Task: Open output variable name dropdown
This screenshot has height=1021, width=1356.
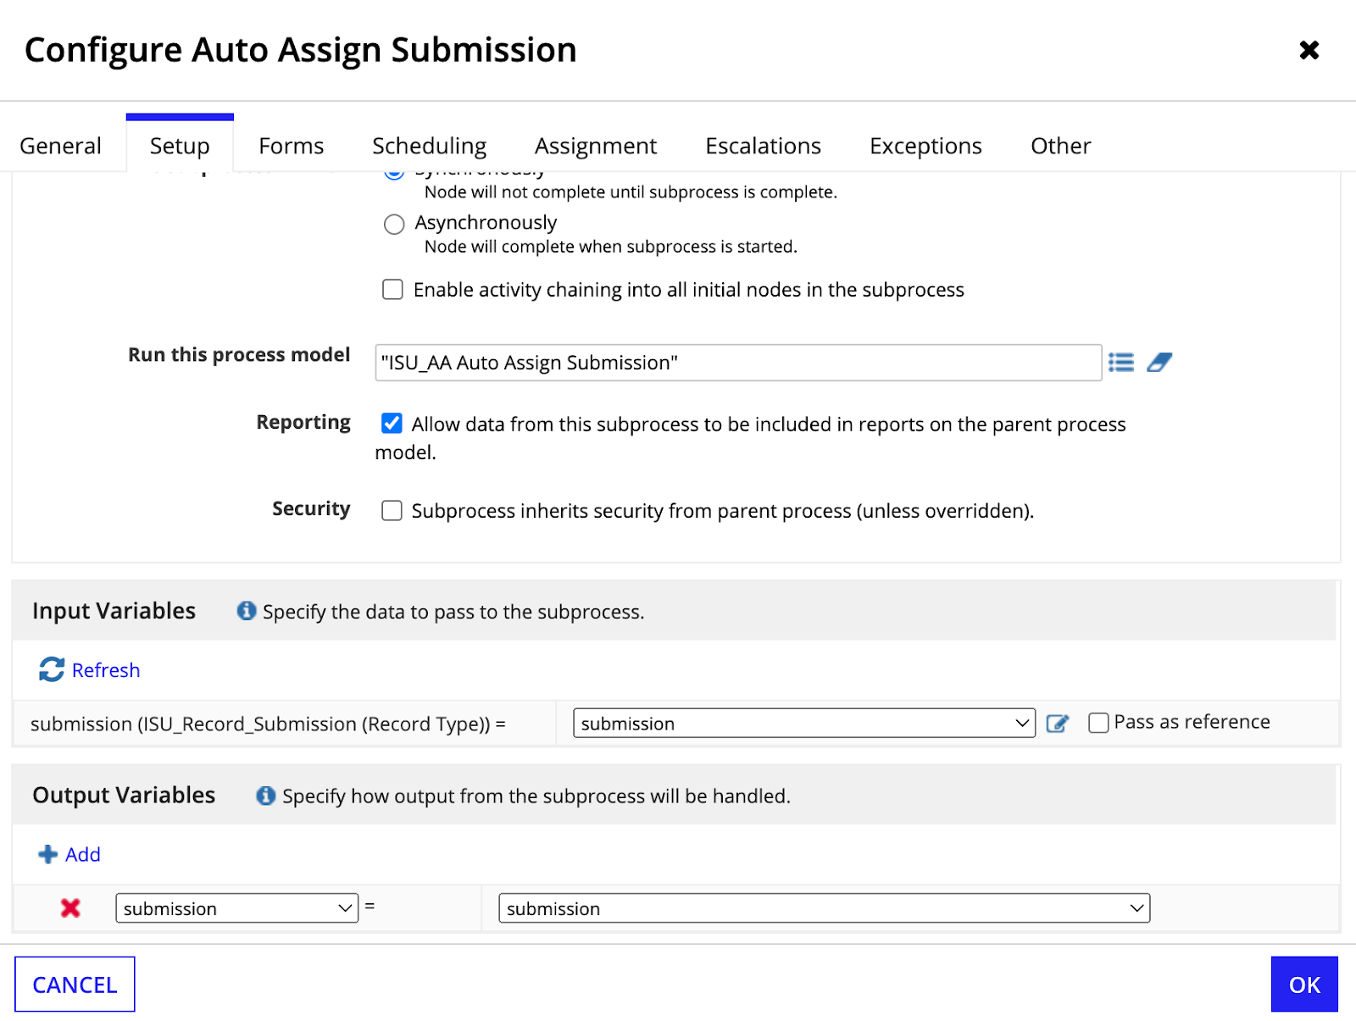Action: [x=237, y=908]
